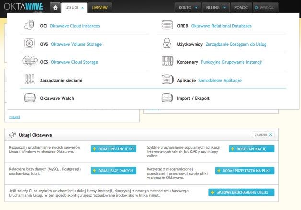Click the Dodaj aplikację button
Image resolution: width=301 pixels, height=210 pixels.
click(x=251, y=149)
